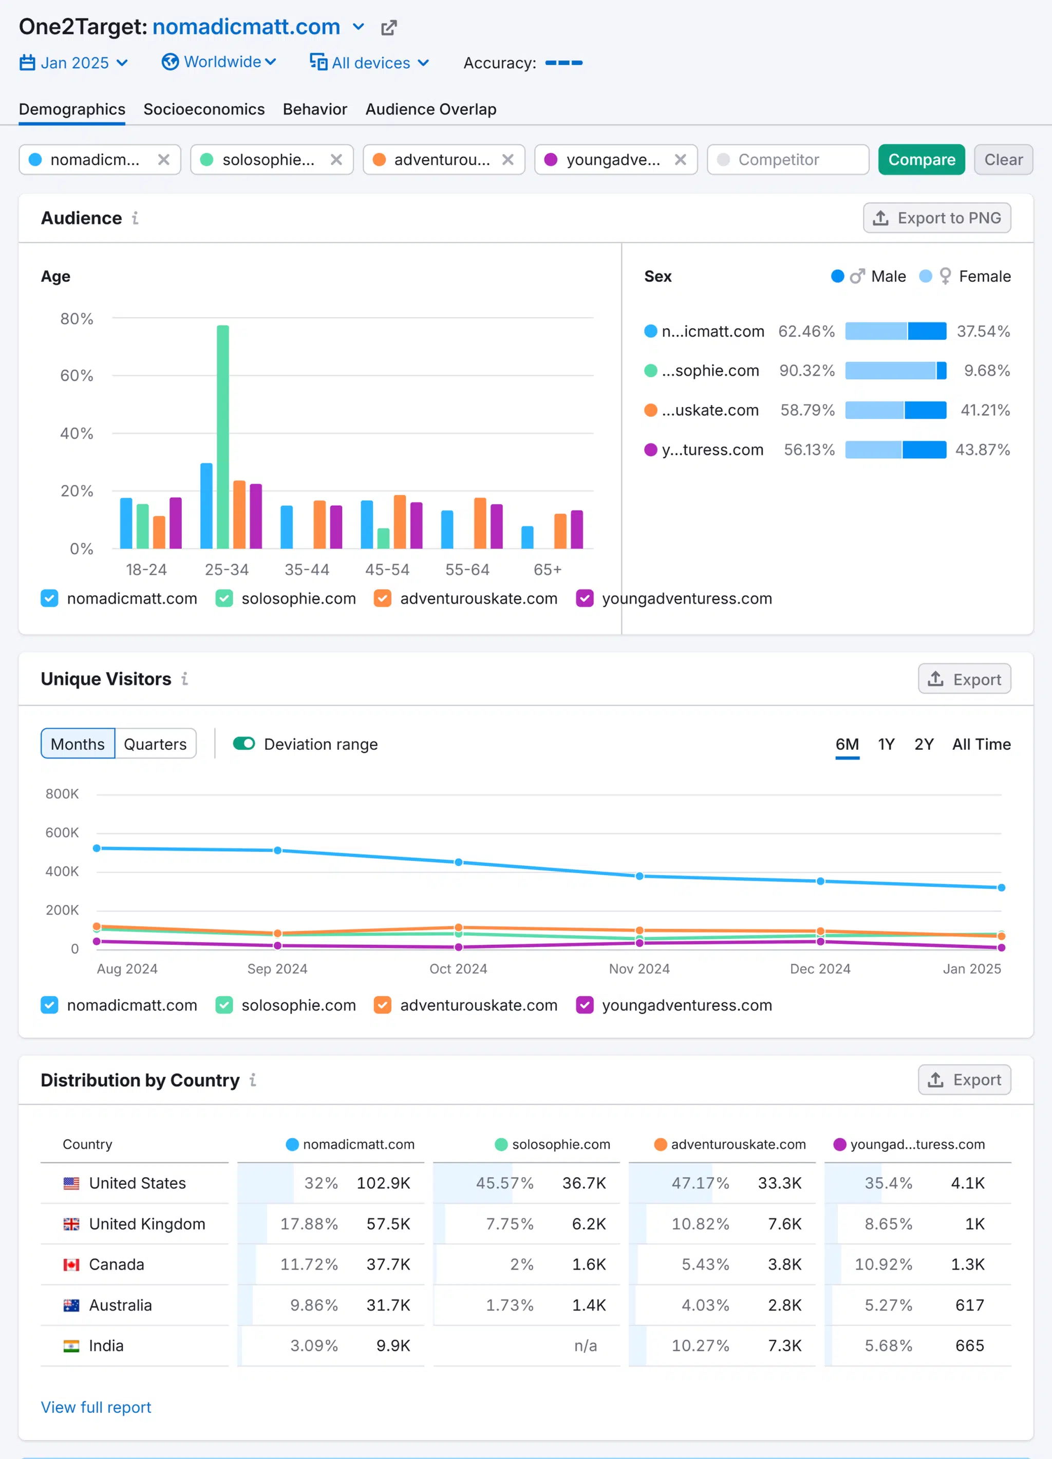Uncheck adventurouskate.com in Unique Visitors legend
1052x1459 pixels.
tap(383, 1005)
